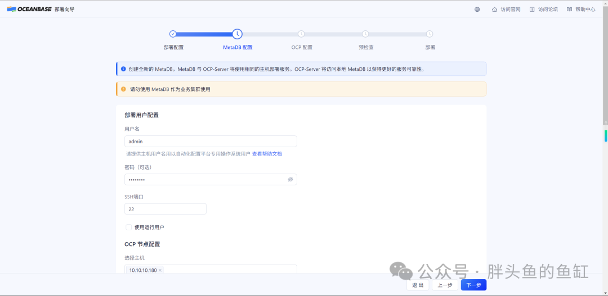
Task: Toggle password visibility eye icon
Action: click(x=290, y=180)
